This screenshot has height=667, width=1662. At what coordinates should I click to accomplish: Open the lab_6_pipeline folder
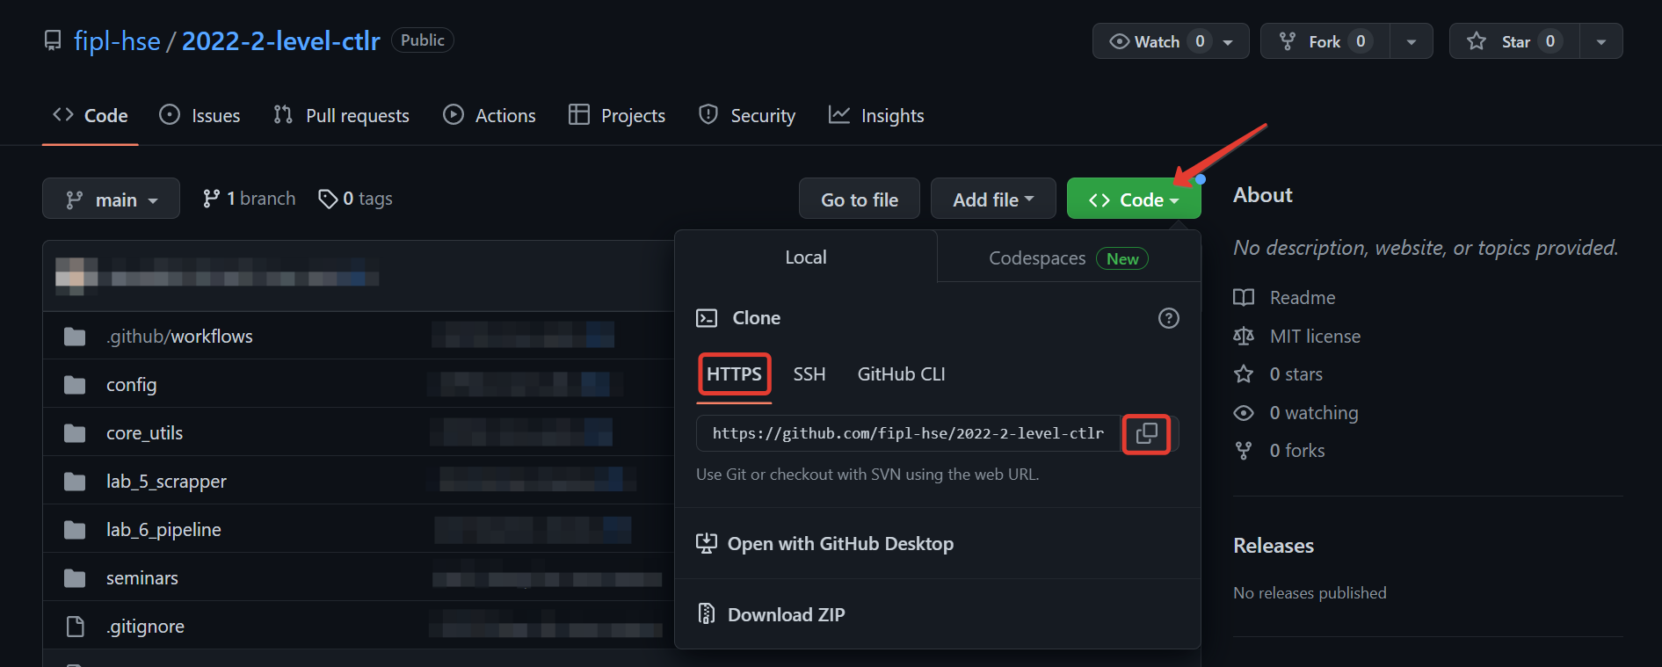[163, 530]
